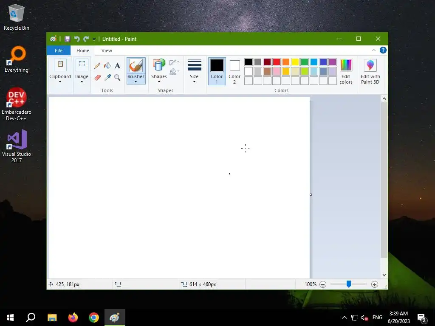Zoom in with the plus button

[x=375, y=284]
